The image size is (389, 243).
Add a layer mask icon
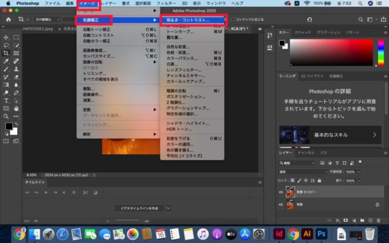[x=346, y=220]
